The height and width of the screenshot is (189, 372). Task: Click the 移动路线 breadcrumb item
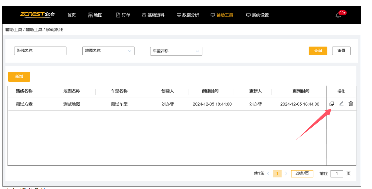[54, 30]
